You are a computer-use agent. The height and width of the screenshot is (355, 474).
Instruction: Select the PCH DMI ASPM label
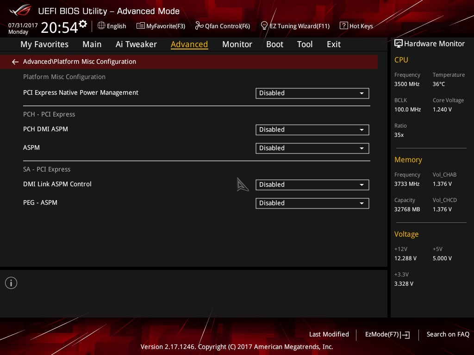(x=46, y=129)
